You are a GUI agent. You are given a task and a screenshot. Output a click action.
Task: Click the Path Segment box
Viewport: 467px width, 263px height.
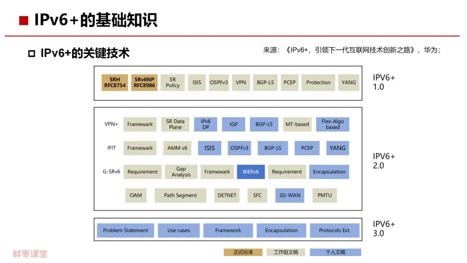(180, 196)
